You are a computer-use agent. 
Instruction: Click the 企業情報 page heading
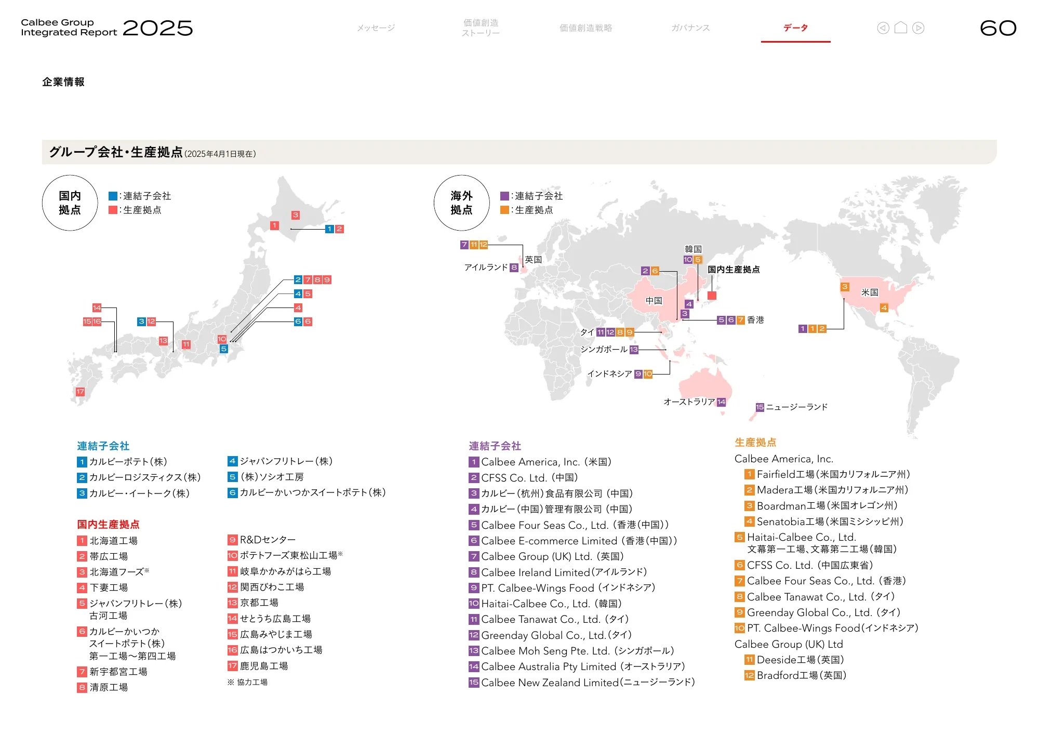pyautogui.click(x=63, y=82)
